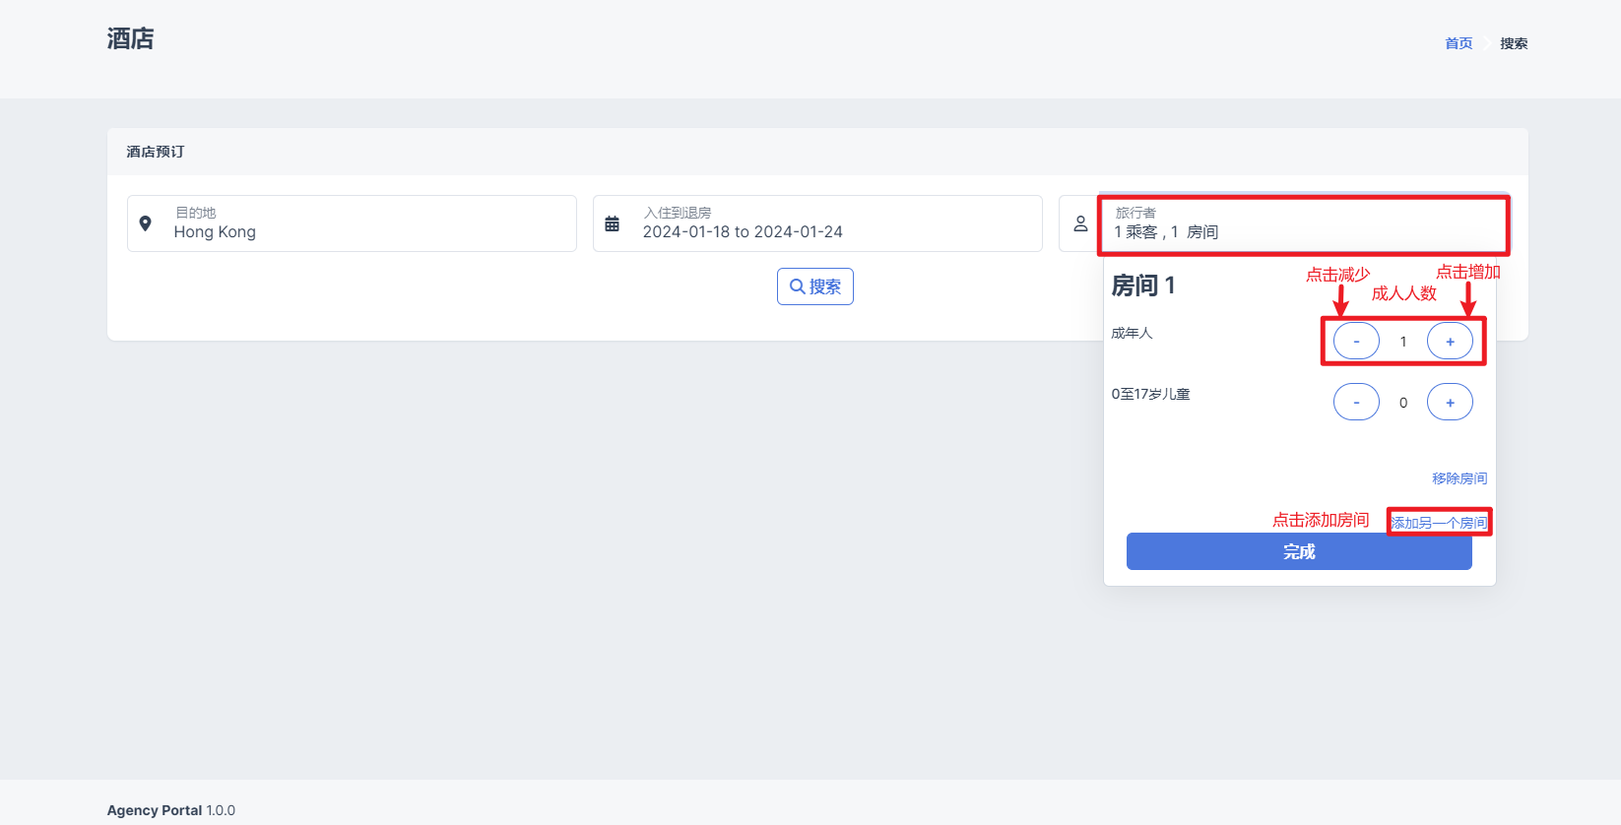
Task: Click the 房间 1 heading
Action: point(1142,286)
